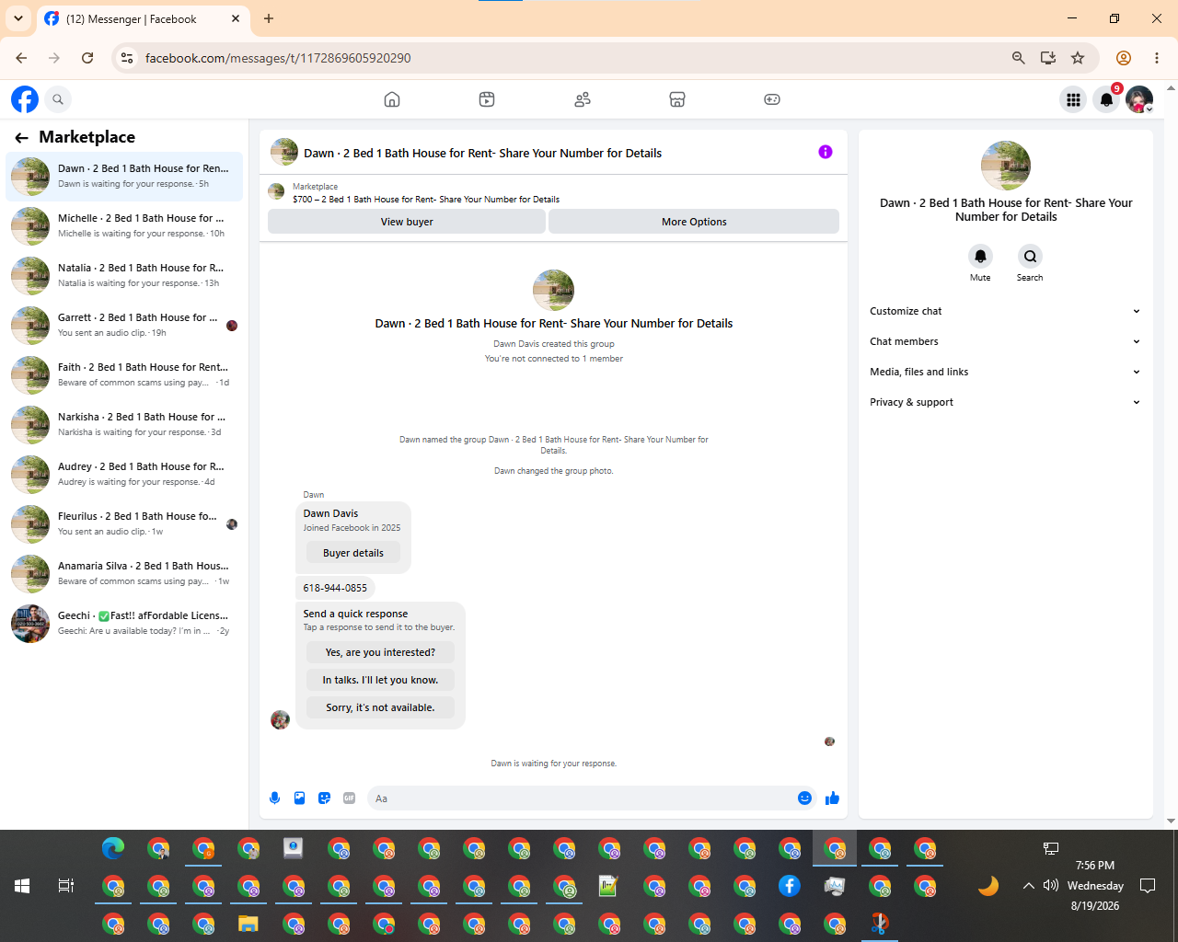Open the emoji picker in message box
Screen dimensions: 1178x942
804,798
